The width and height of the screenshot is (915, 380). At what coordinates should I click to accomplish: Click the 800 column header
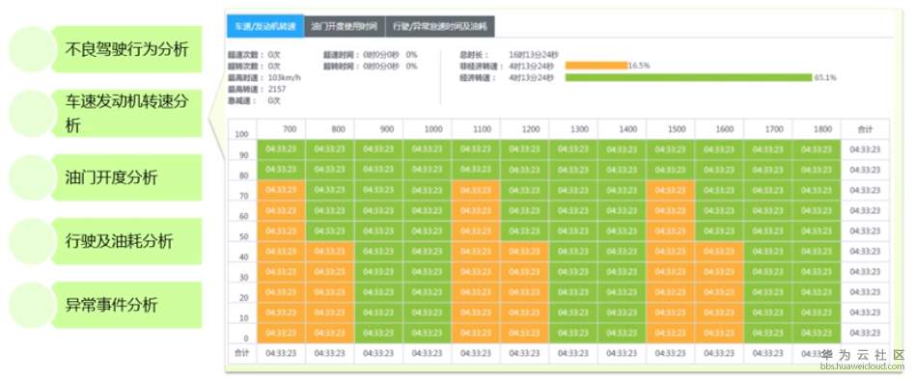(x=330, y=129)
